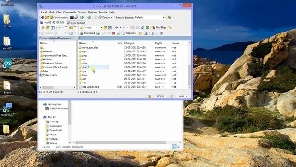
Task: Switch Explorer to details view icon
Action: point(174,147)
